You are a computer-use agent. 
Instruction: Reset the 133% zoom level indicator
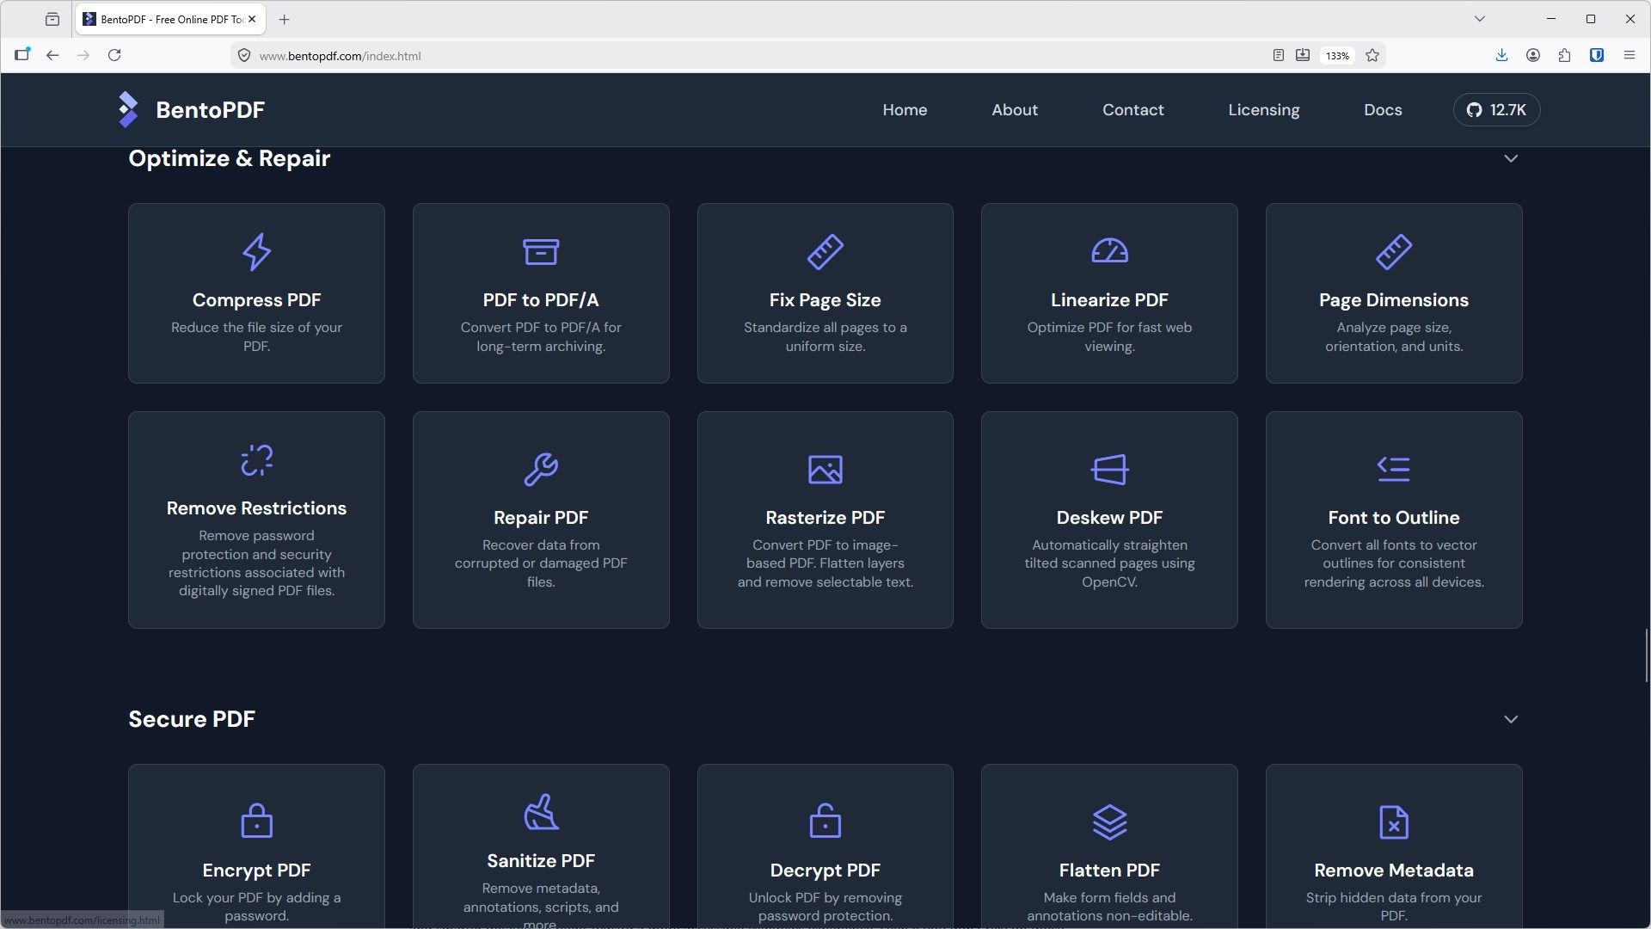coord(1337,56)
